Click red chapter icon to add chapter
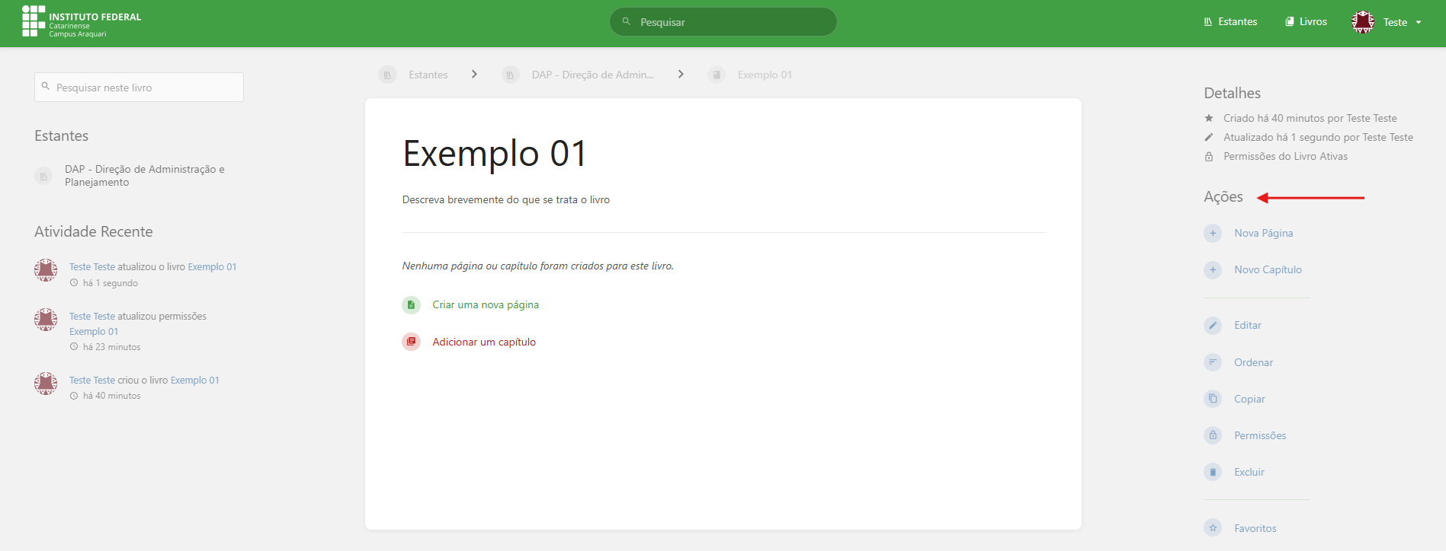This screenshot has width=1446, height=551. coord(411,342)
